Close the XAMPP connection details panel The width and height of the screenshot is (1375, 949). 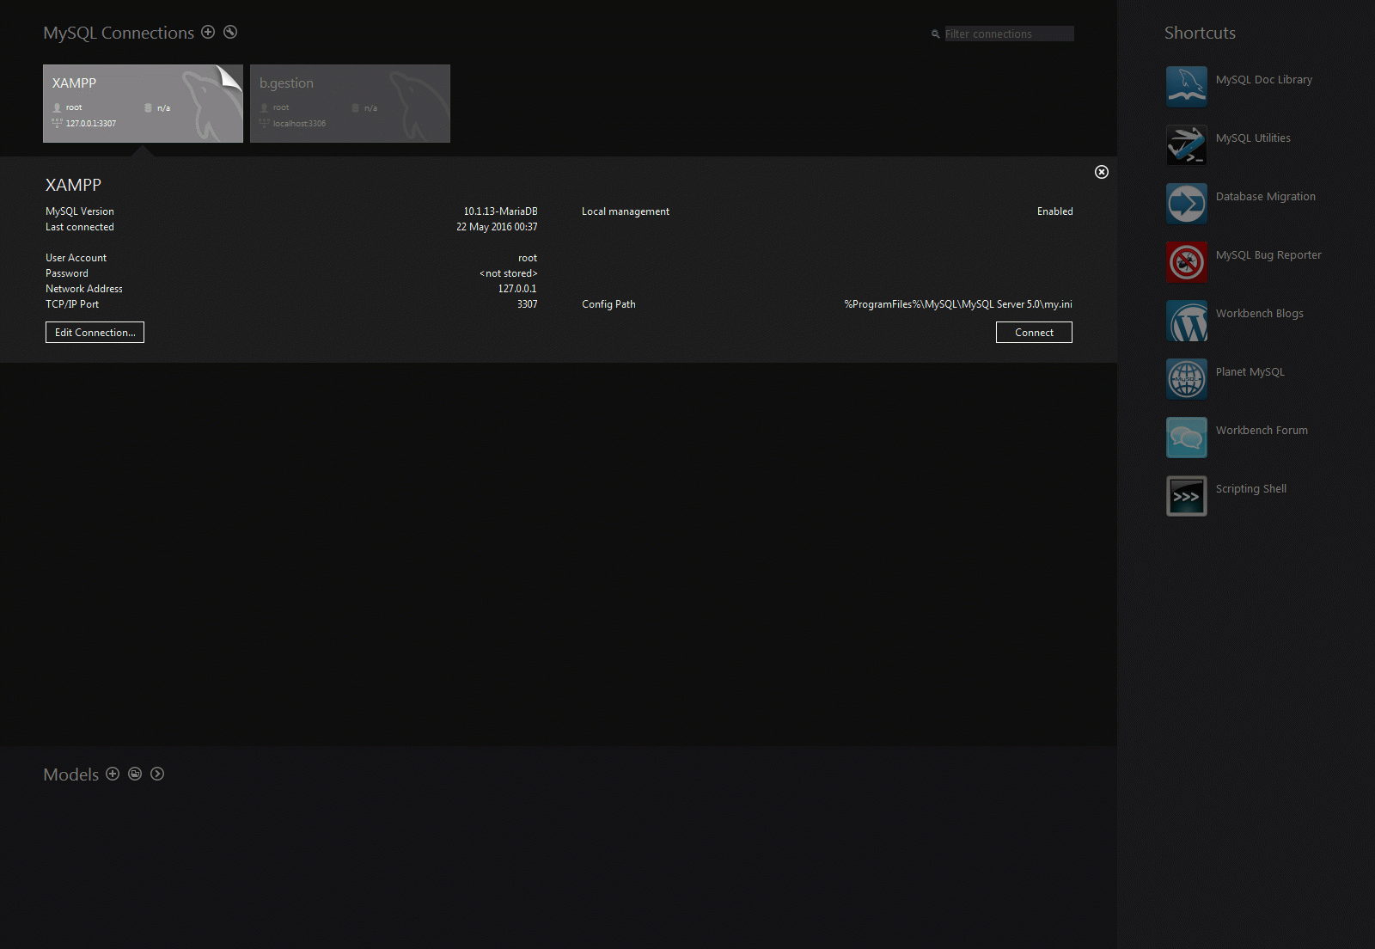click(x=1102, y=172)
